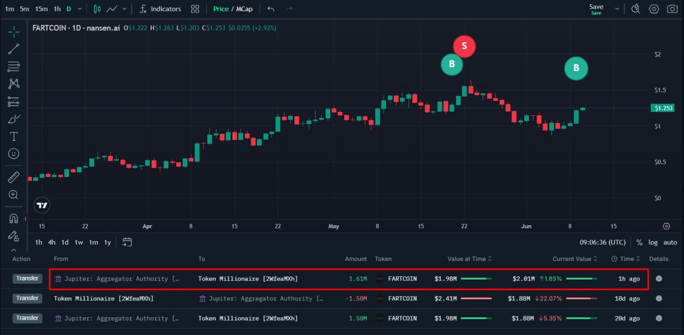The height and width of the screenshot is (335, 684).
Task: Open timezone selector showing 09:06:36 (UTC)
Action: [602, 242]
